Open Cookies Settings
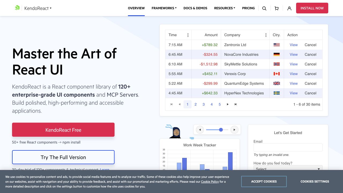Viewport: 343px width, 193px height. [315, 181]
